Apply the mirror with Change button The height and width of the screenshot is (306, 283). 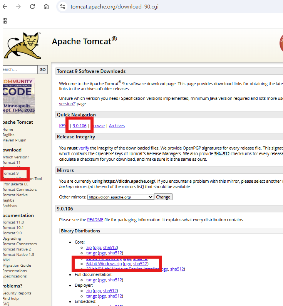(163, 197)
